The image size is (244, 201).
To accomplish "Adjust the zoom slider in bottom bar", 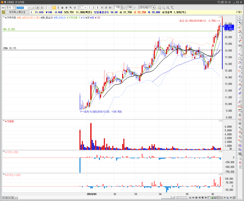I will (182, 198).
